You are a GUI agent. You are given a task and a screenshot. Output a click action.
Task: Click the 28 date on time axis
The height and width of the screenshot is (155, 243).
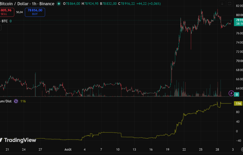pyautogui.click(x=217, y=149)
